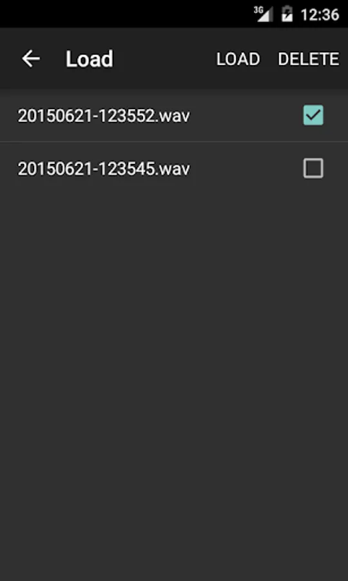This screenshot has width=348, height=581.
Task: Load the checked wav file via LOAD
Action: [x=238, y=59]
